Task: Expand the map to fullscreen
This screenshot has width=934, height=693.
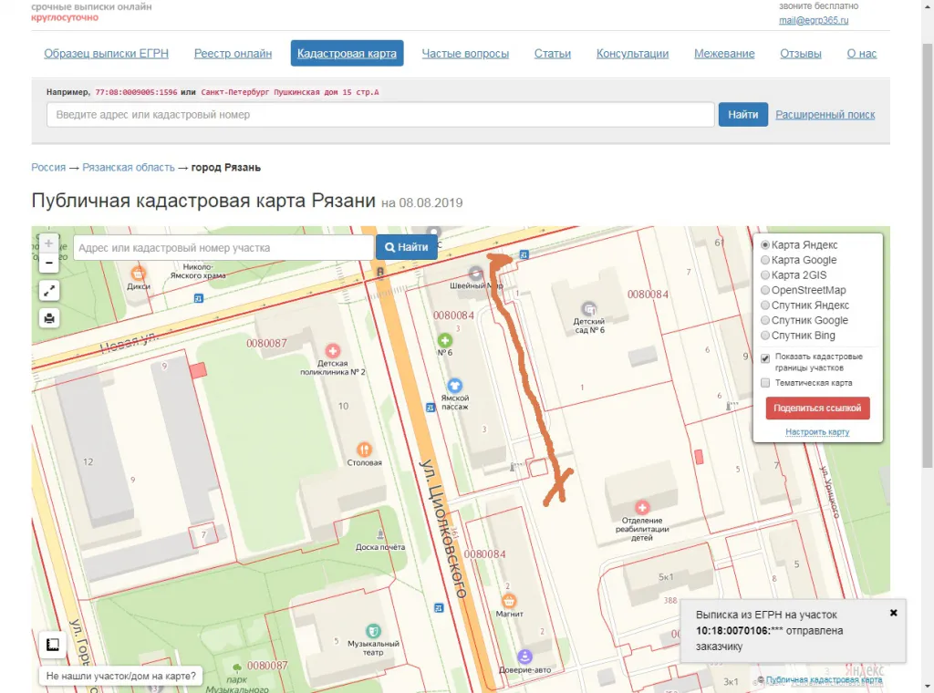Action: tap(49, 291)
